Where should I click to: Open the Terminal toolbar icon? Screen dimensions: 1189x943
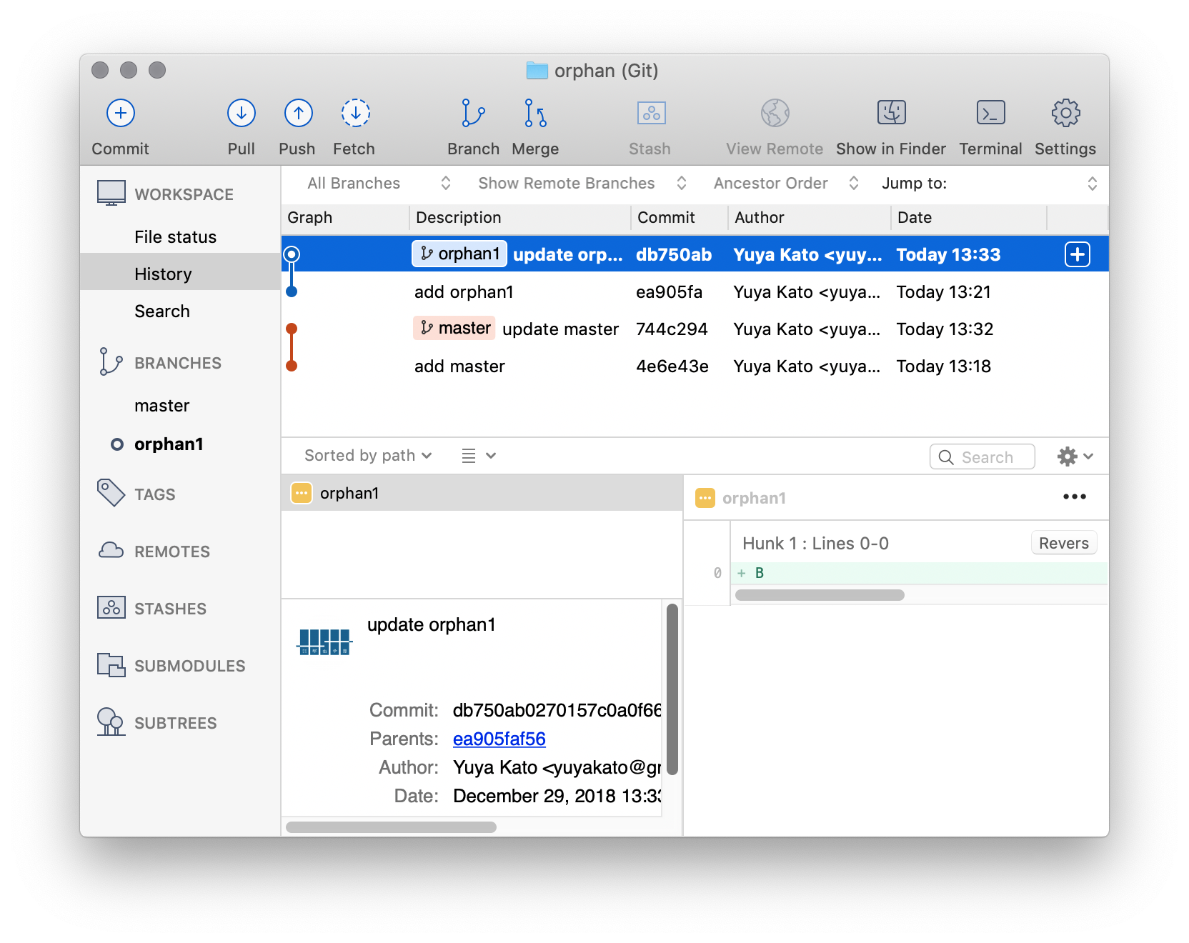point(990,112)
